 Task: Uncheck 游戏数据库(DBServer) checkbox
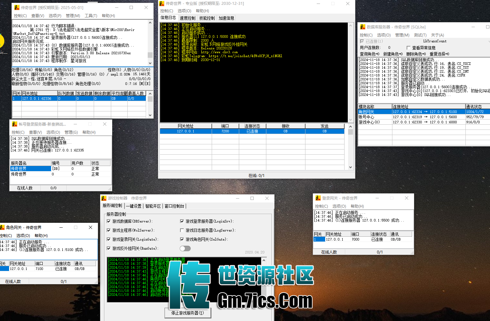pos(109,222)
